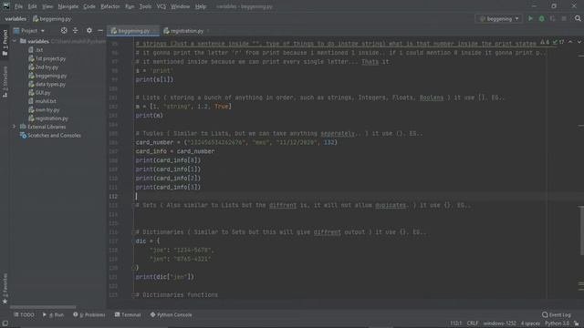Open beggening run configuration dropdown
The width and height of the screenshot is (584, 328).
(x=499, y=18)
